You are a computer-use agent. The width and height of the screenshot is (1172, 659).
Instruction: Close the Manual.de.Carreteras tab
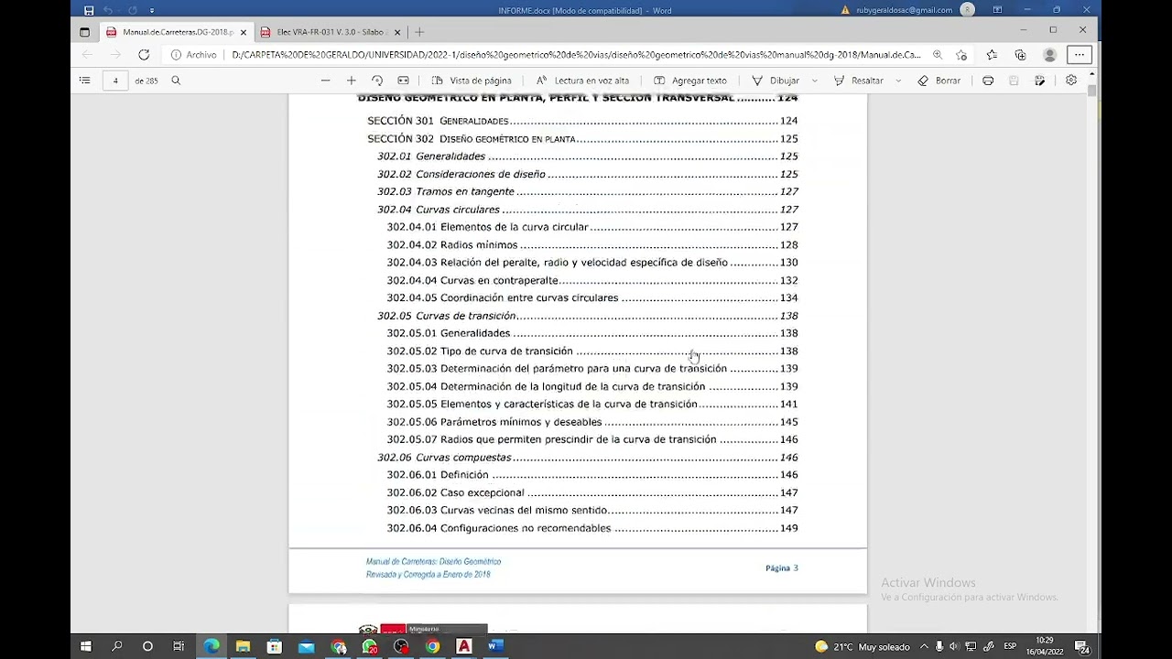click(x=244, y=32)
